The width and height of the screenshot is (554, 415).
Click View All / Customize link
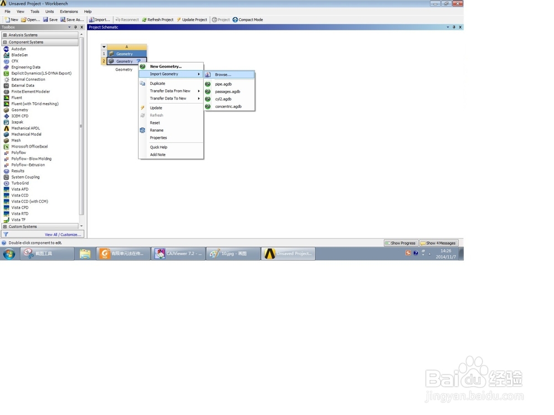63,235
